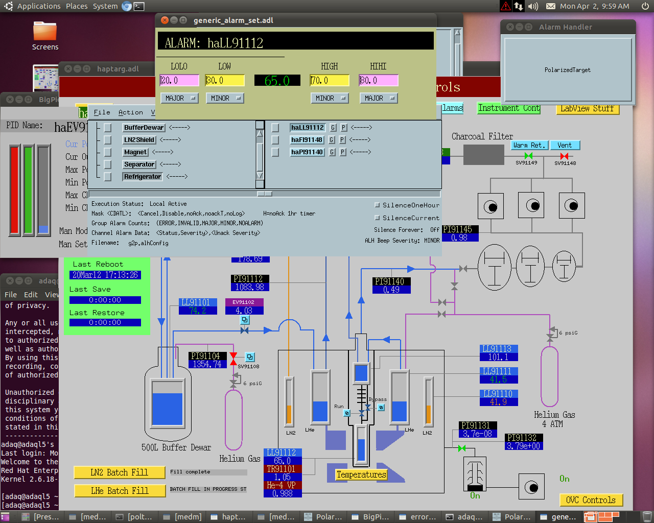Click the HIGH limit field 70.0

coord(330,81)
